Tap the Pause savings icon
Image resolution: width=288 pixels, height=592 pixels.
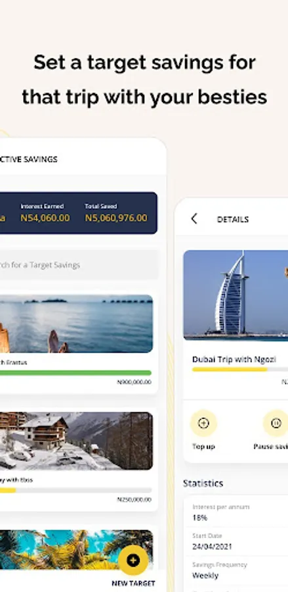(x=276, y=423)
